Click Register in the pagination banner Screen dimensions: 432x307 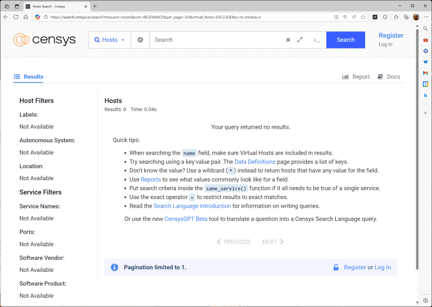[355, 268]
